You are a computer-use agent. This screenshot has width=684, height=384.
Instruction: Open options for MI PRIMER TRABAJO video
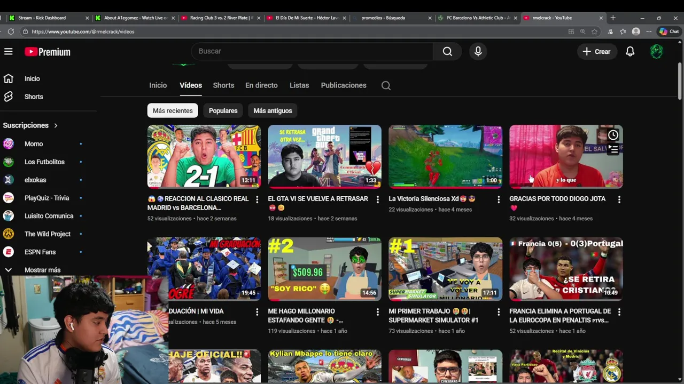[499, 312]
